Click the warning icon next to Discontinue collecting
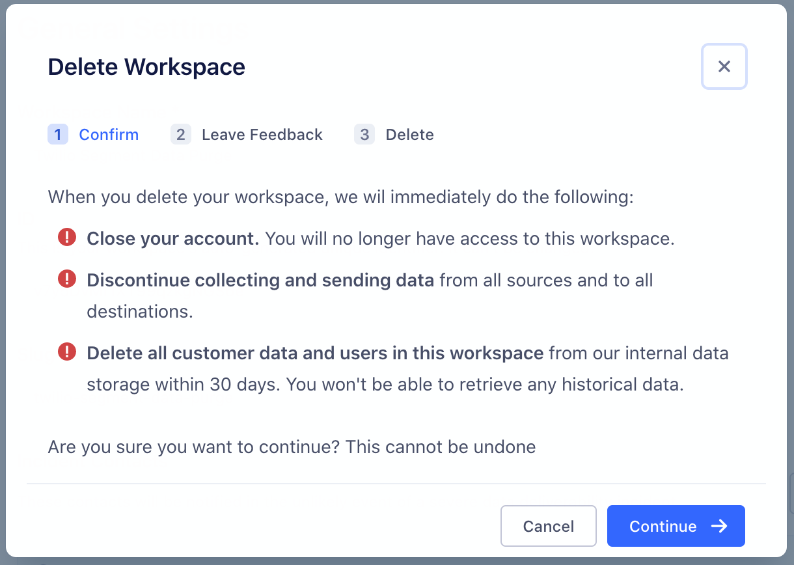 pos(66,279)
